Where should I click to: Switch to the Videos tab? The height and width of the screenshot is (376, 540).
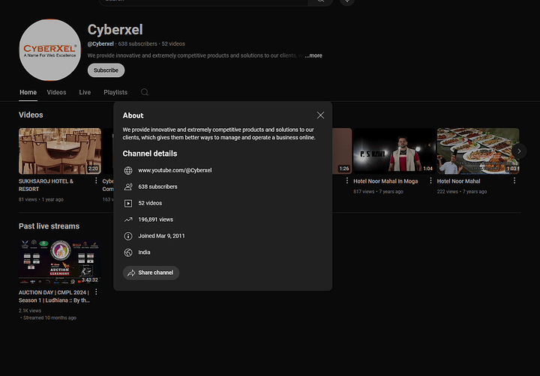56,92
